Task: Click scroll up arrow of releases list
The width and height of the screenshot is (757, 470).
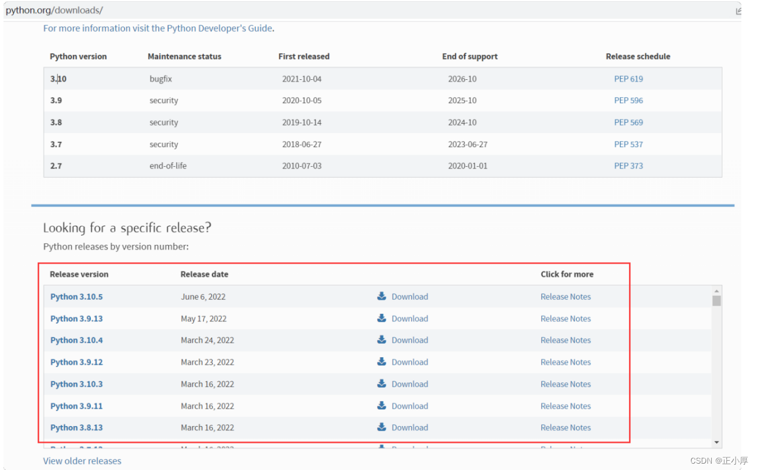Action: click(716, 291)
